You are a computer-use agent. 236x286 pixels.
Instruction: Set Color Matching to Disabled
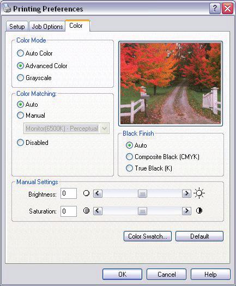click(33, 142)
